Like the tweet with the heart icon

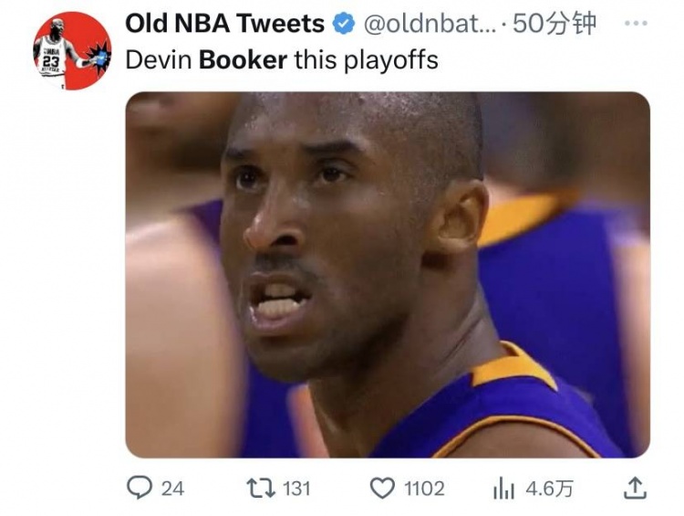(382, 489)
